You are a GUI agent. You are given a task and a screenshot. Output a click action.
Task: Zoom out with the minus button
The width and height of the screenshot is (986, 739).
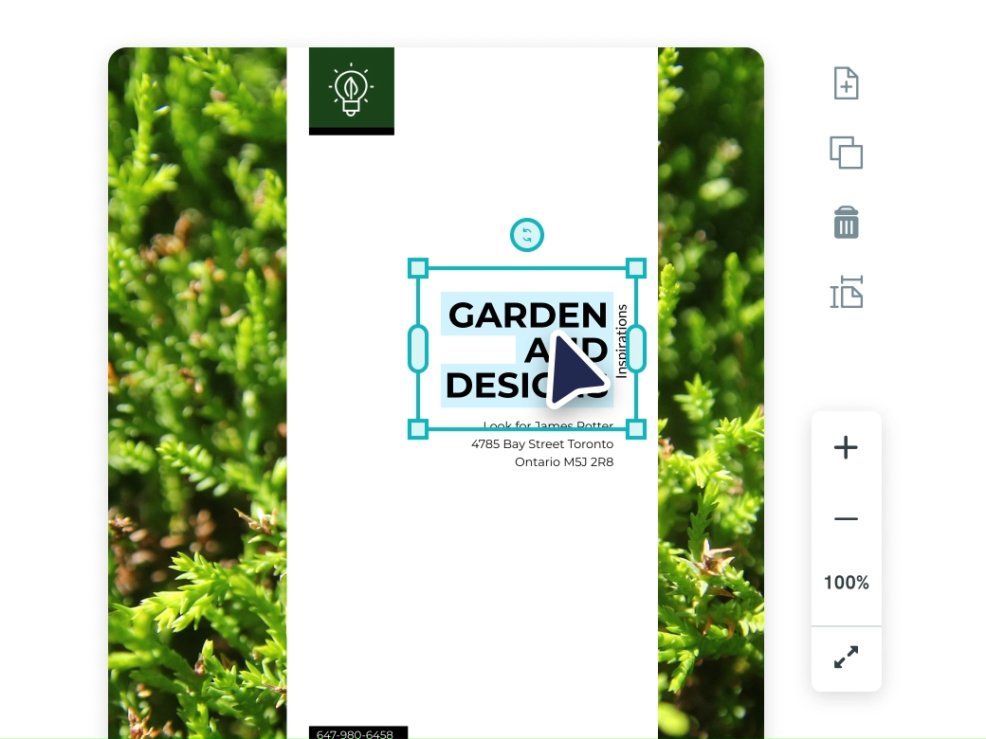[x=846, y=518]
